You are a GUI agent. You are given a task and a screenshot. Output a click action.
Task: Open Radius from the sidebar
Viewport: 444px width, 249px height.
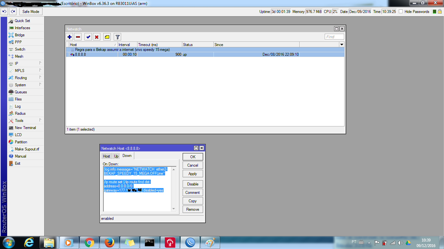pos(25,113)
